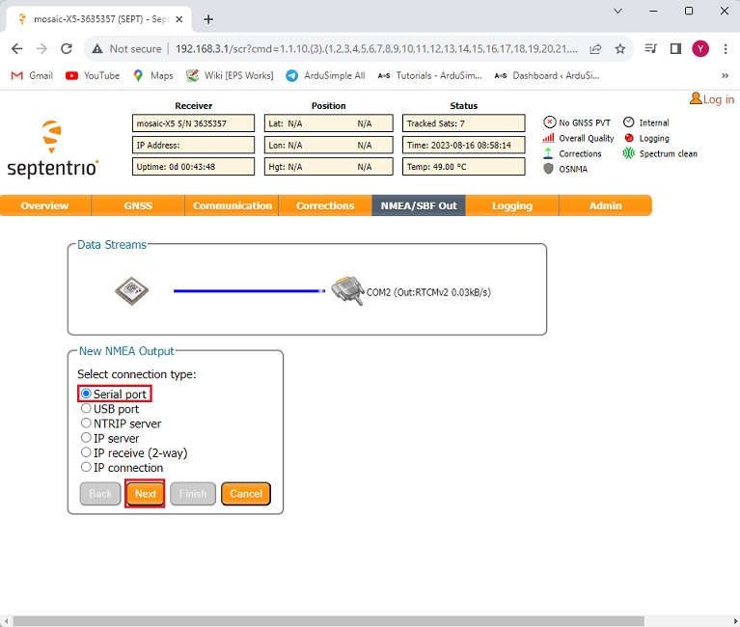Select the USB port radio button
This screenshot has width=740, height=627.
pos(86,409)
